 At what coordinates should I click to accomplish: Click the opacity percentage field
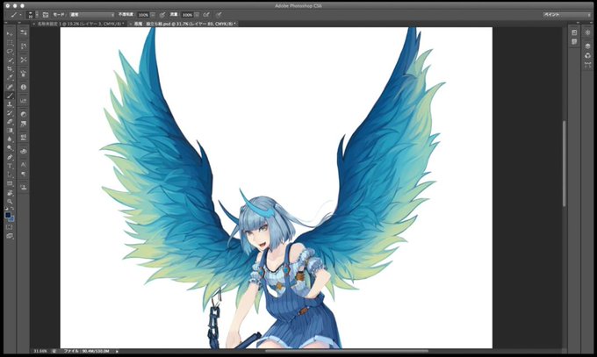tap(143, 14)
